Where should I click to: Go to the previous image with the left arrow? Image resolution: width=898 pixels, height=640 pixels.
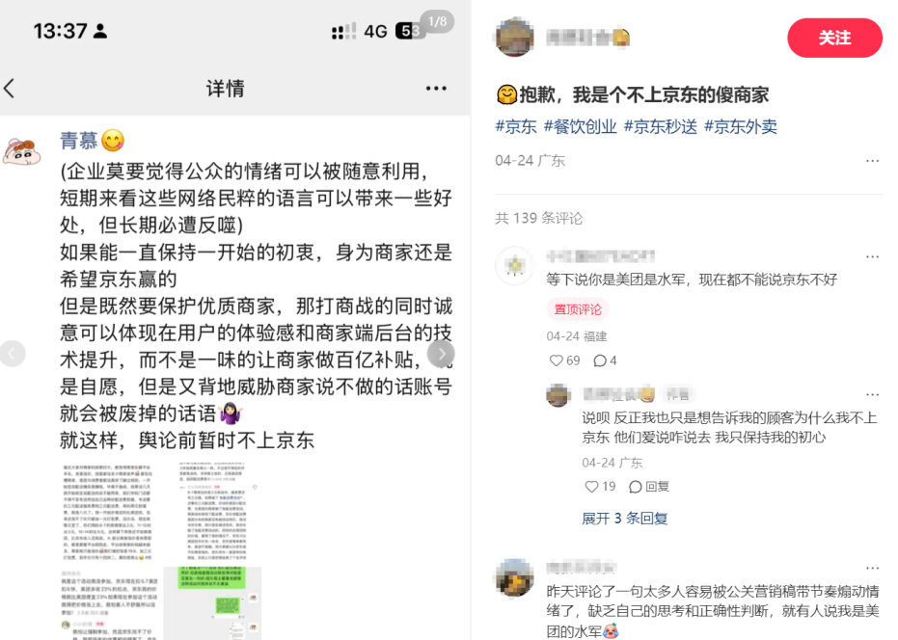12,354
